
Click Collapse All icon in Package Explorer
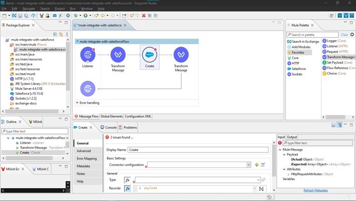(55, 35)
